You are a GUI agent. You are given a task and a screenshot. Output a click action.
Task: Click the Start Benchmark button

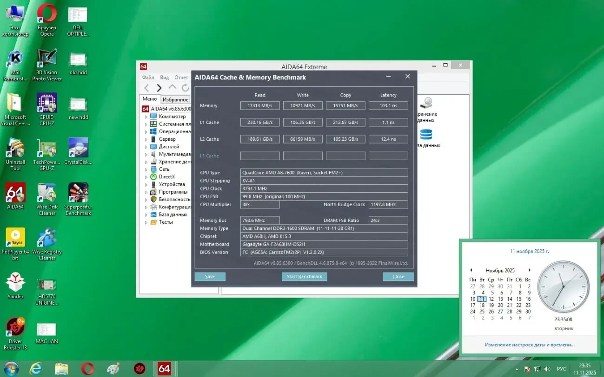[304, 277]
